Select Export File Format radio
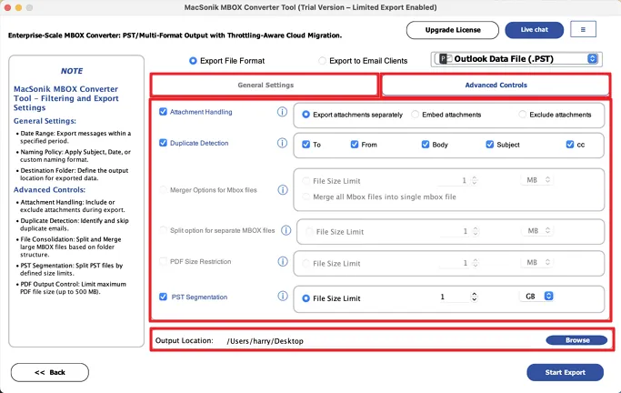The height and width of the screenshot is (393, 621). point(193,61)
